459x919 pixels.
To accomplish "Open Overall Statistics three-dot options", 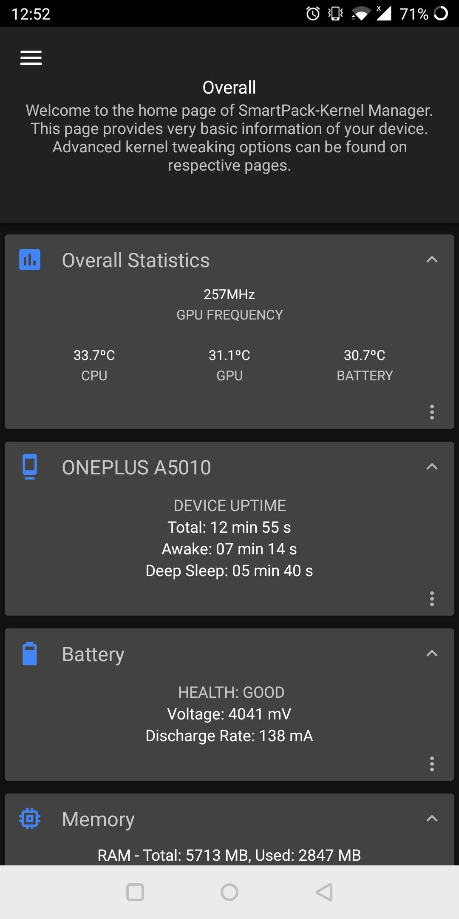I will (x=432, y=412).
